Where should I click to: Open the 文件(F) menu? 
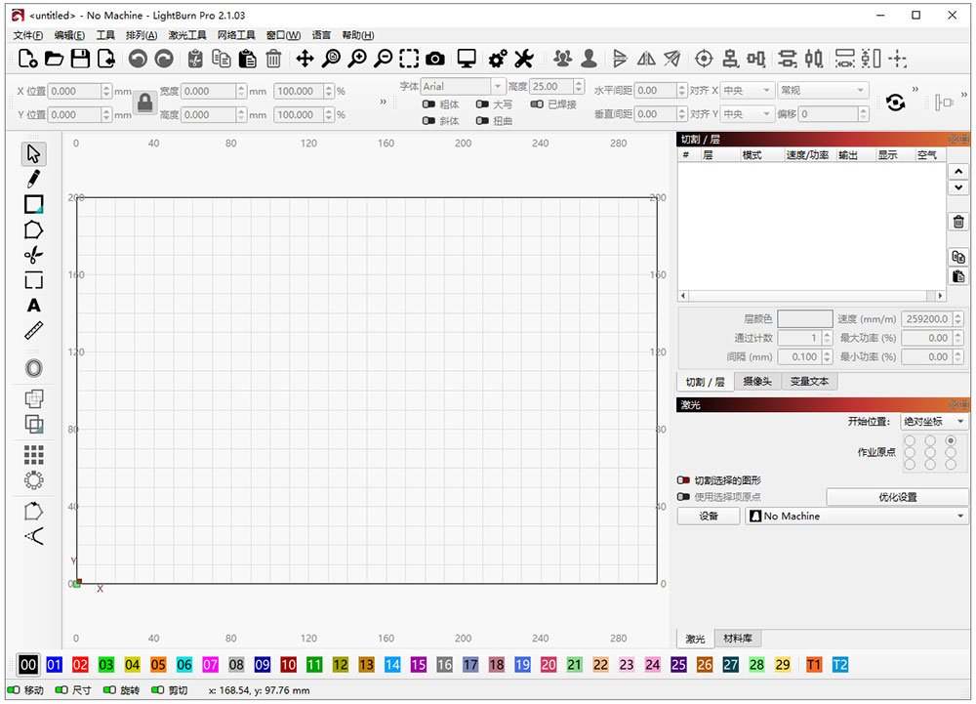click(28, 35)
